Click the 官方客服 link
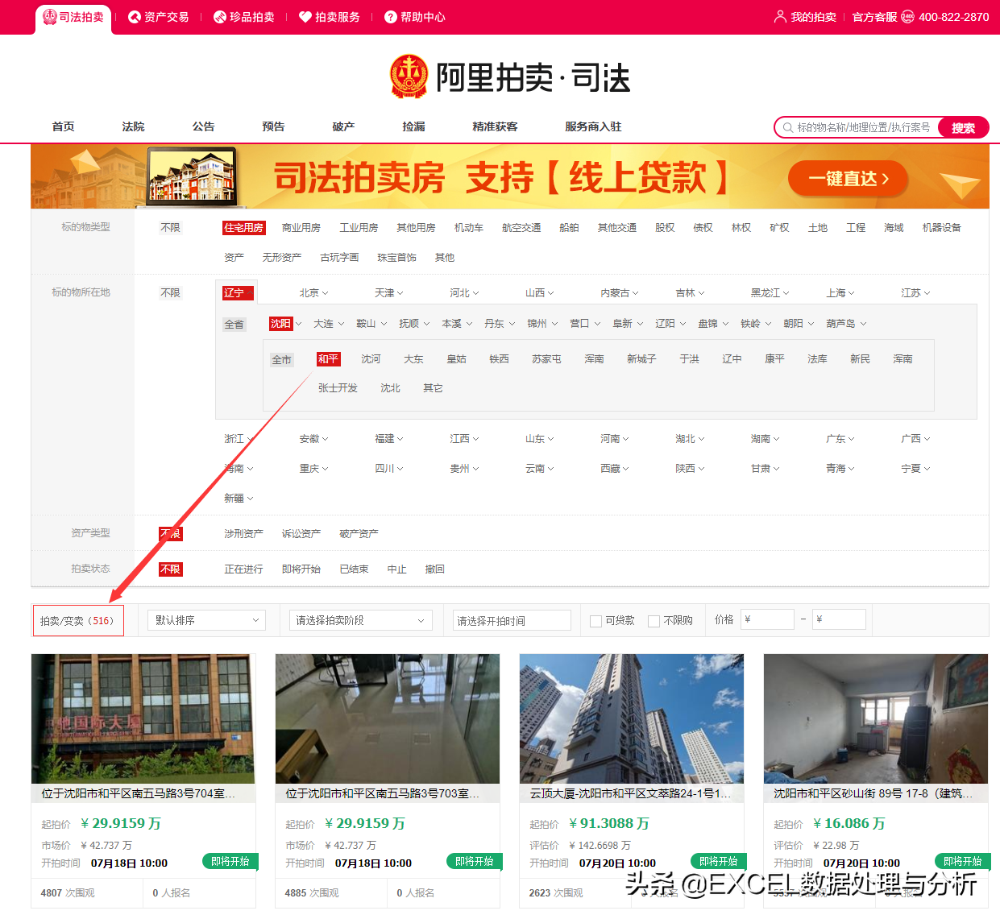Screen dimensions: 1000x919 [874, 17]
